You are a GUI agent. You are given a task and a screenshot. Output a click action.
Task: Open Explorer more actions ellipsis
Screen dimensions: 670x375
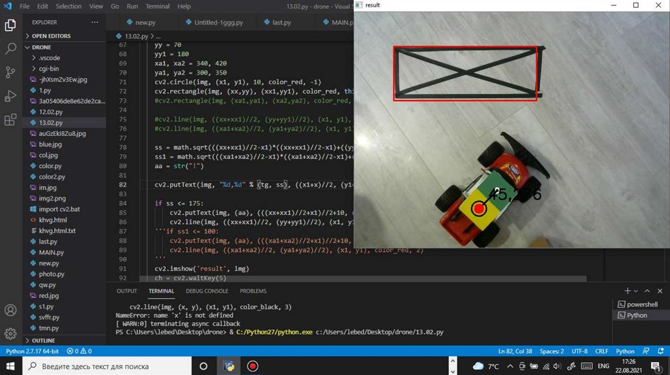(96, 22)
